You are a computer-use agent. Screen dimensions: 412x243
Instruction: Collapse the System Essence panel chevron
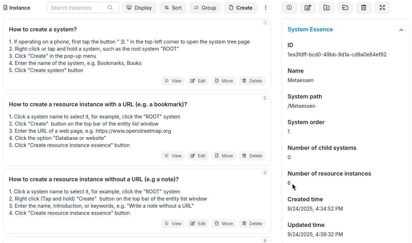pyautogui.click(x=401, y=30)
